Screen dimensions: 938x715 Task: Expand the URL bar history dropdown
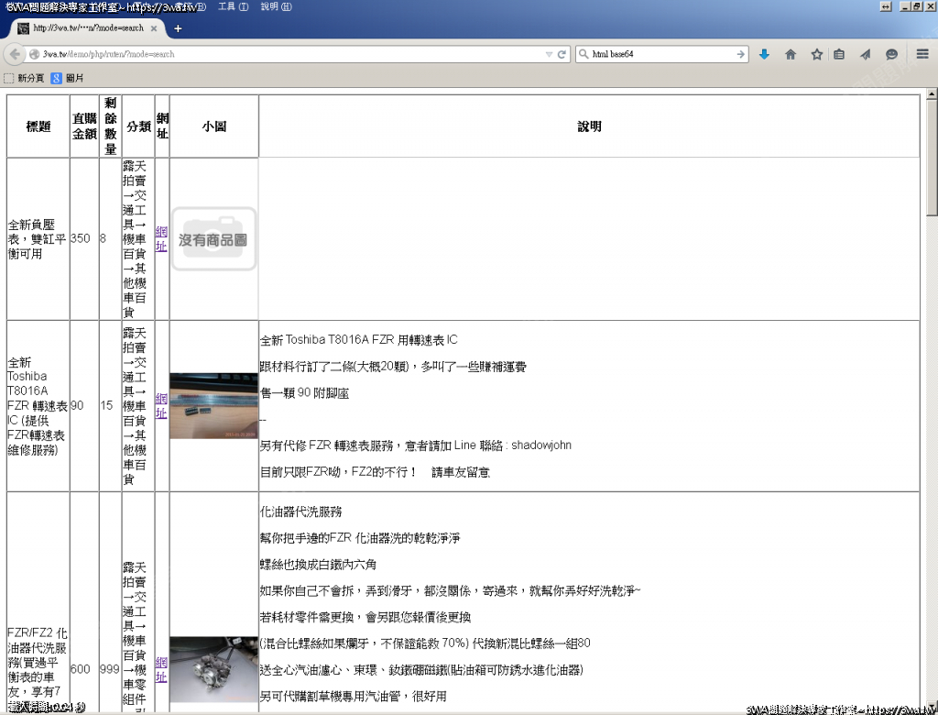tap(549, 54)
